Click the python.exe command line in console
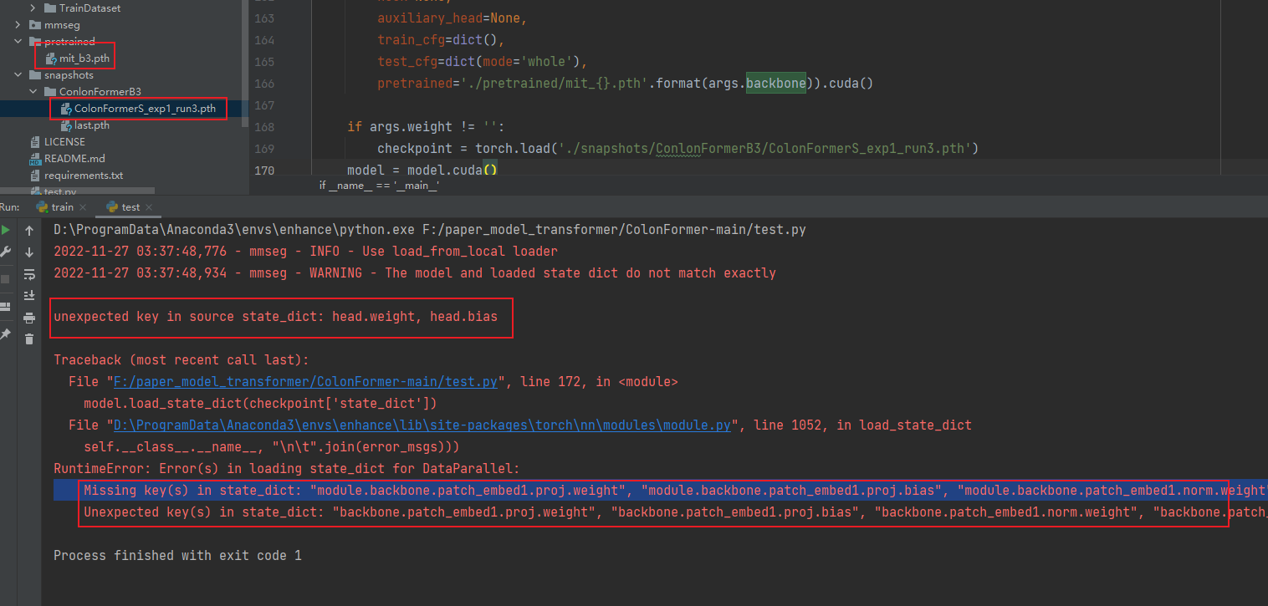The height and width of the screenshot is (606, 1268). click(x=430, y=230)
